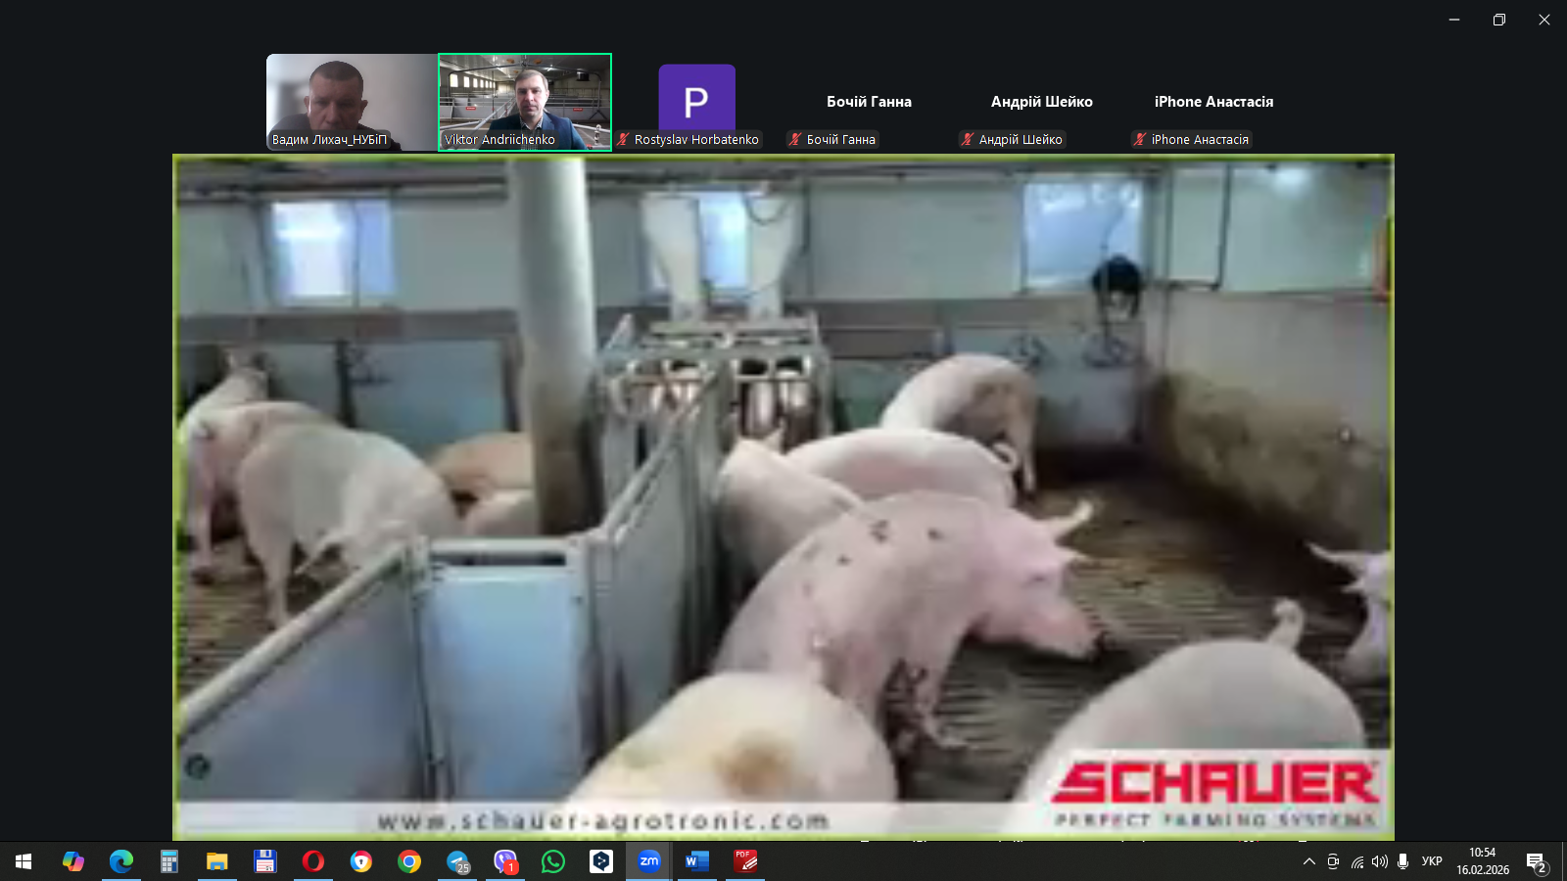Click the Вадим Лихач_НУБіП name label
The width and height of the screenshot is (1567, 881).
coord(329,140)
